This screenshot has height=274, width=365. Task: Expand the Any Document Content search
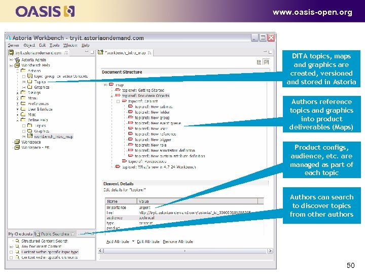point(11,247)
